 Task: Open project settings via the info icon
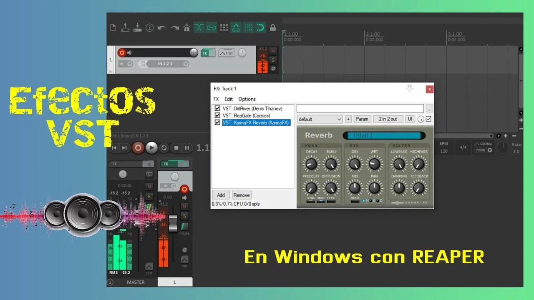tap(150, 27)
